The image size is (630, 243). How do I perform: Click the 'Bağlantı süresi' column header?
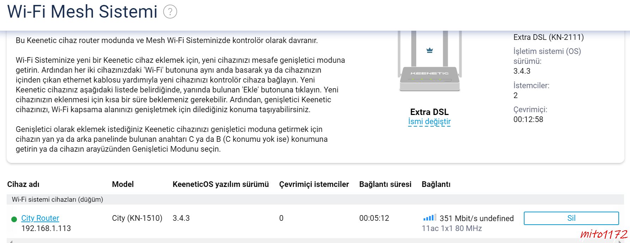(x=385, y=184)
